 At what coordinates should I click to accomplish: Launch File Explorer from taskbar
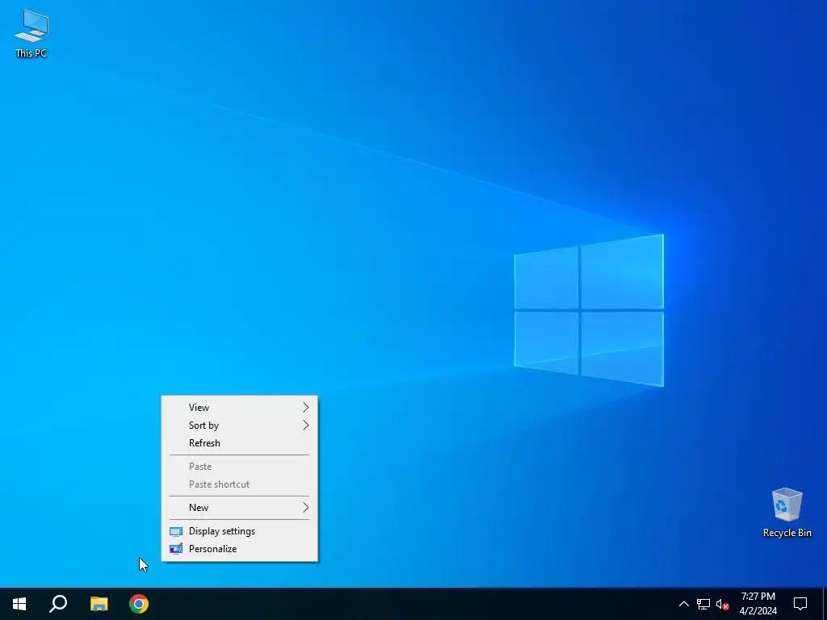[x=99, y=604]
